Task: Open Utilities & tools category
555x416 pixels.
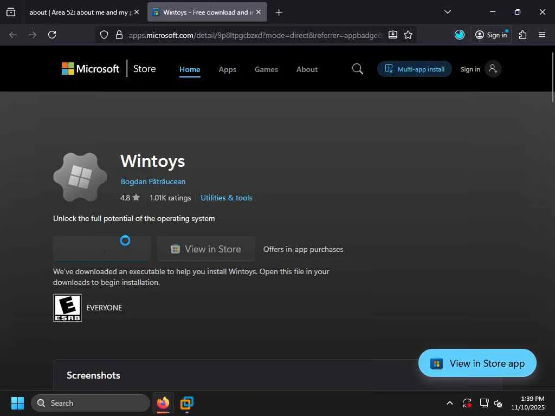Action: (x=227, y=198)
